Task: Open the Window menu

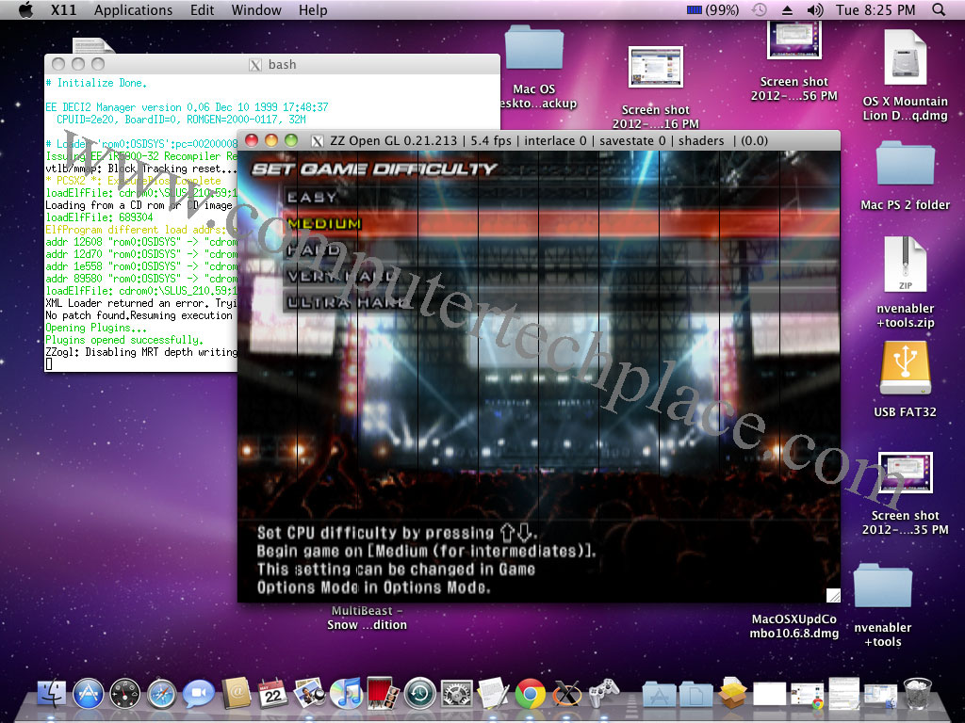Action: (256, 9)
